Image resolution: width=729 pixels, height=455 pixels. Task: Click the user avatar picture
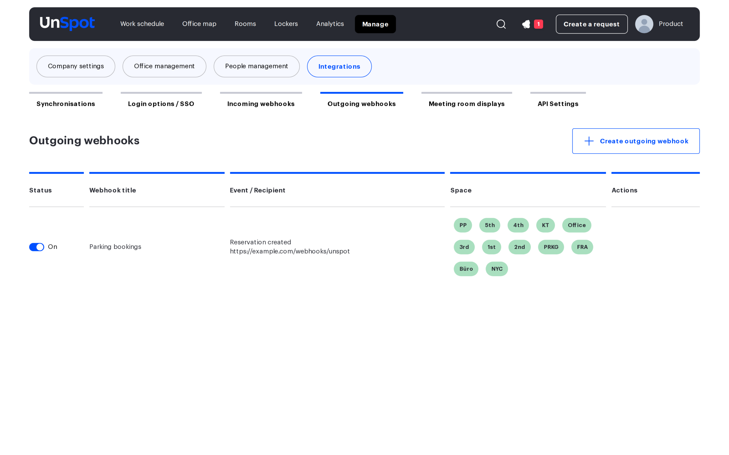coord(644,24)
